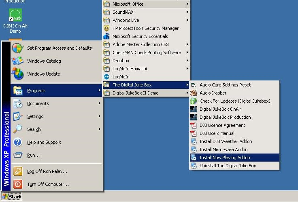This screenshot has height=202, width=298.
Task: Click the Digital JukeBox OnAir icon
Action: click(194, 109)
